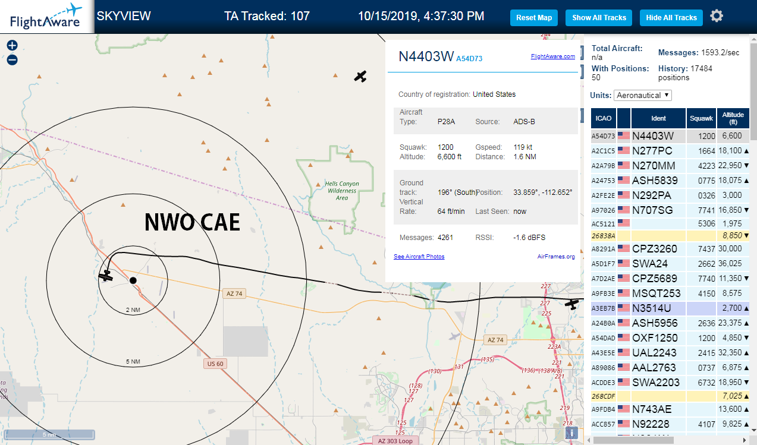757x445 pixels.
Task: Open See Aircraft Photos link
Action: [x=419, y=257]
